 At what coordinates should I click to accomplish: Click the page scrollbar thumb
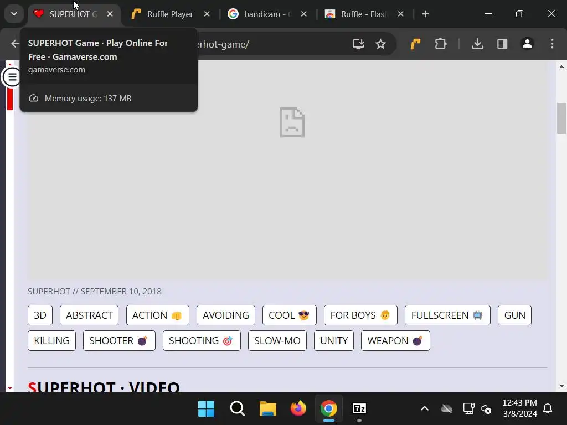click(x=561, y=118)
